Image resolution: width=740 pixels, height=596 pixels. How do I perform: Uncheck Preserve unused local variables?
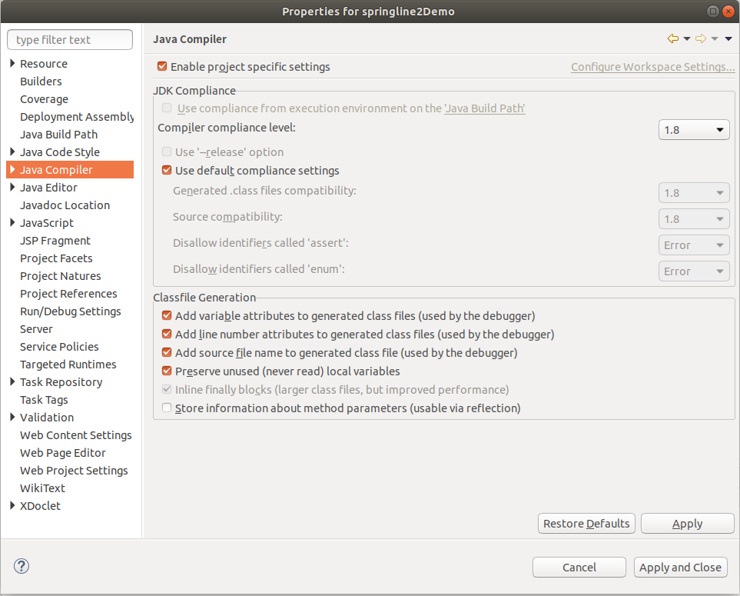point(167,371)
